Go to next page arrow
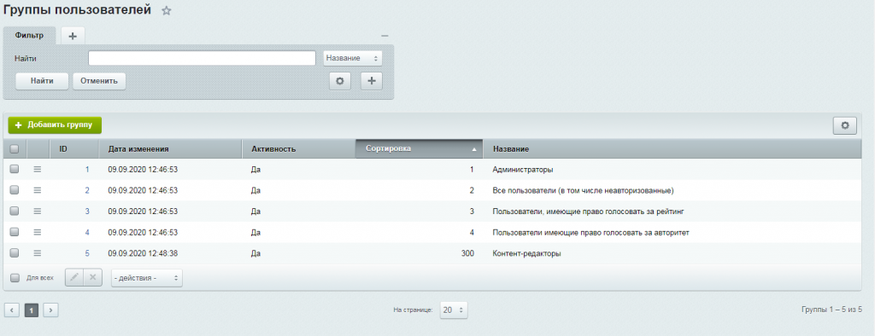The image size is (875, 336). (x=50, y=310)
